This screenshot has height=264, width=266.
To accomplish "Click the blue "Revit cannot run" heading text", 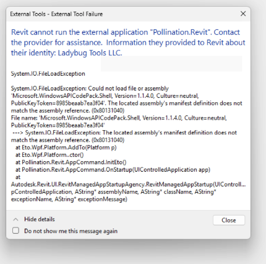I will (x=128, y=43).
